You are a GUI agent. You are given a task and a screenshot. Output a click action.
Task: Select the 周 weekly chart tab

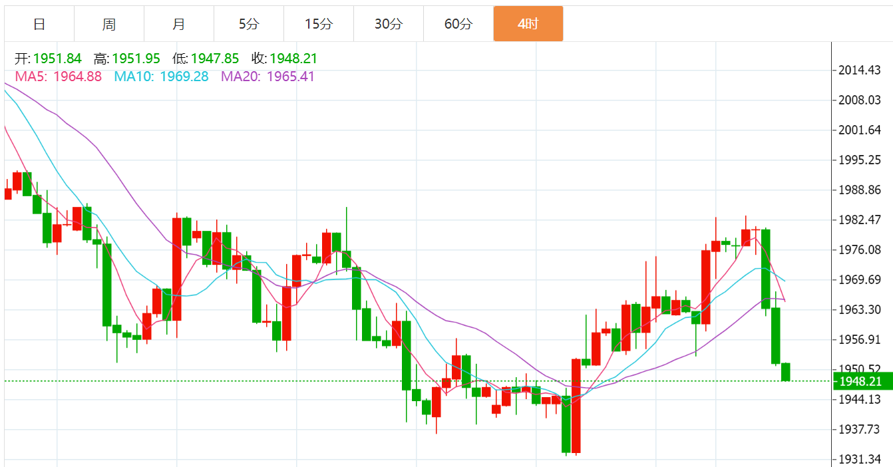point(109,24)
